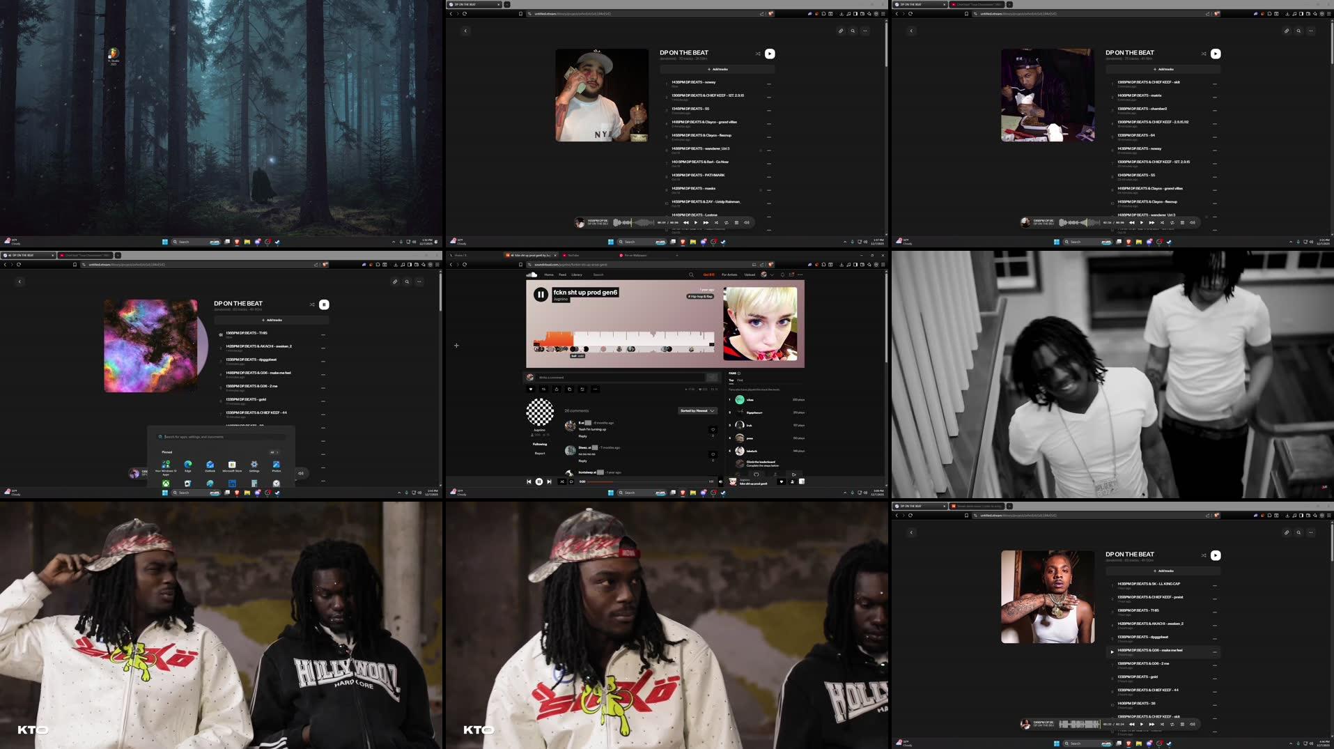
Task: Skip to the next track in SoundCloud player
Action: (x=550, y=481)
